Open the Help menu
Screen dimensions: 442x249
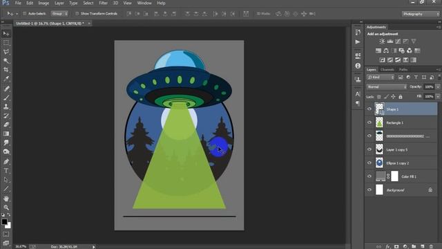pyautogui.click(x=161, y=3)
